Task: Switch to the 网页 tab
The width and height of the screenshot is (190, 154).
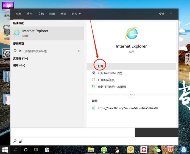Action: pyautogui.click(x=63, y=14)
